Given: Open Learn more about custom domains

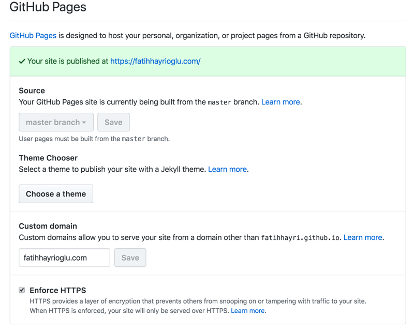Looking at the screenshot, I should (x=363, y=237).
